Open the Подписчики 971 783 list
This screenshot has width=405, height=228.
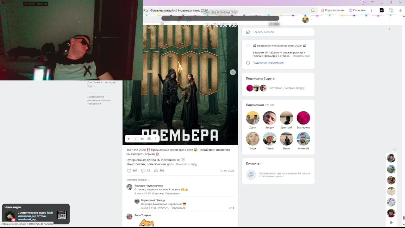tap(260, 105)
